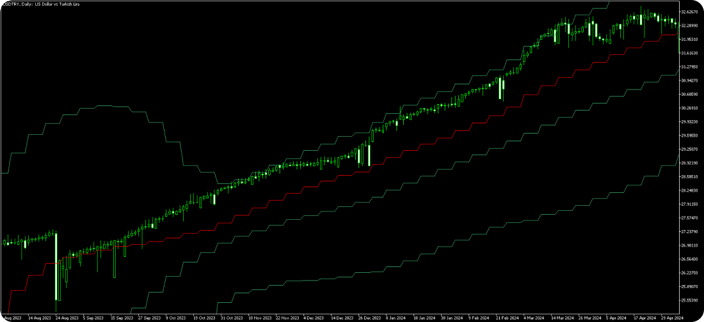Select the 30.60590 price label
Viewport: 704px width, 322px height.
pos(691,94)
